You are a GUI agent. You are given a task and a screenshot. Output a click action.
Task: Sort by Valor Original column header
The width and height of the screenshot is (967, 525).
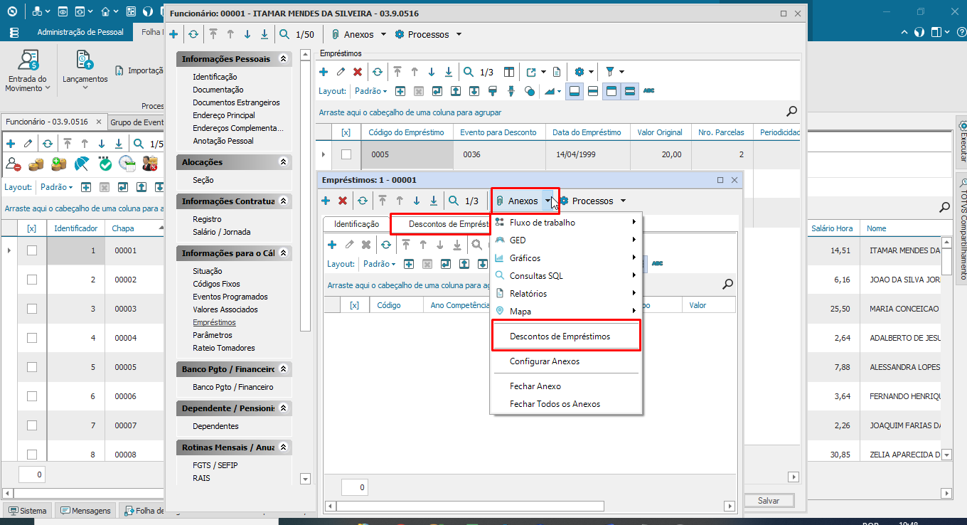point(659,132)
